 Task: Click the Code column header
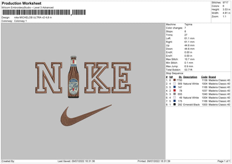click(x=204, y=77)
